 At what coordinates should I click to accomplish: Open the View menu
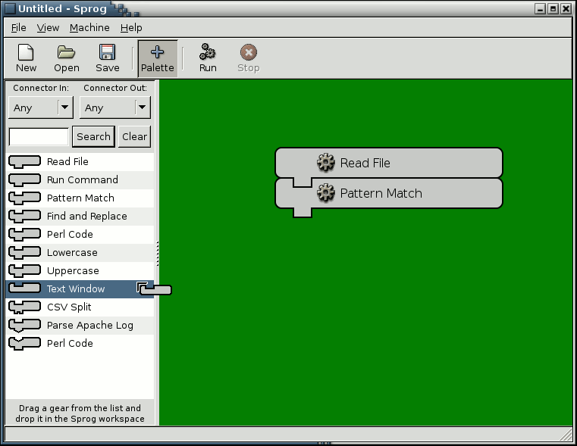48,27
